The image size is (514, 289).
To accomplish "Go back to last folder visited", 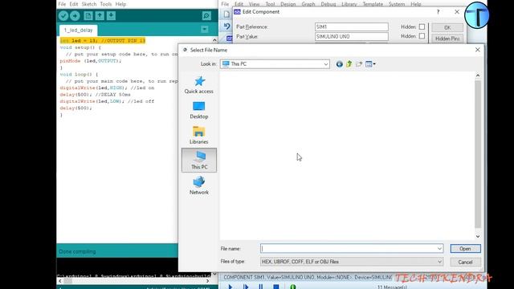I will (x=339, y=64).
